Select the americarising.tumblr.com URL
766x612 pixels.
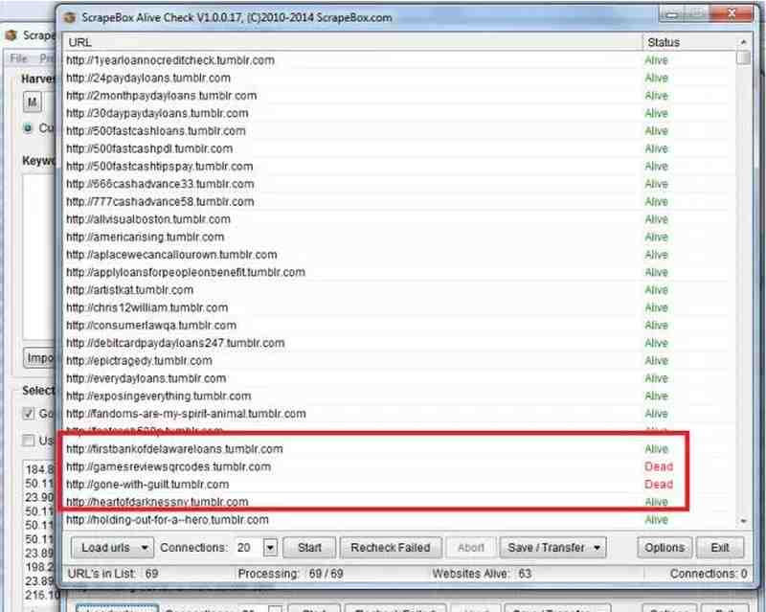pos(146,237)
